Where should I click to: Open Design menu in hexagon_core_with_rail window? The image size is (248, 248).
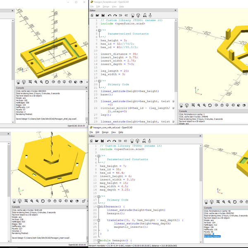point(105,132)
